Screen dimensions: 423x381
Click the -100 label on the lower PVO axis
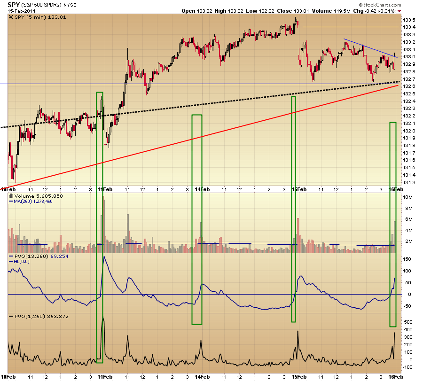coord(407,367)
